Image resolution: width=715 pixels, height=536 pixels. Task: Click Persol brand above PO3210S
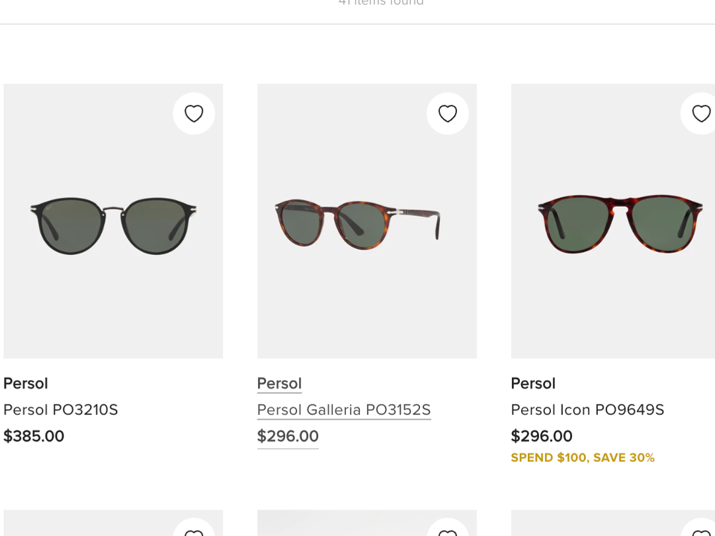[x=26, y=383]
